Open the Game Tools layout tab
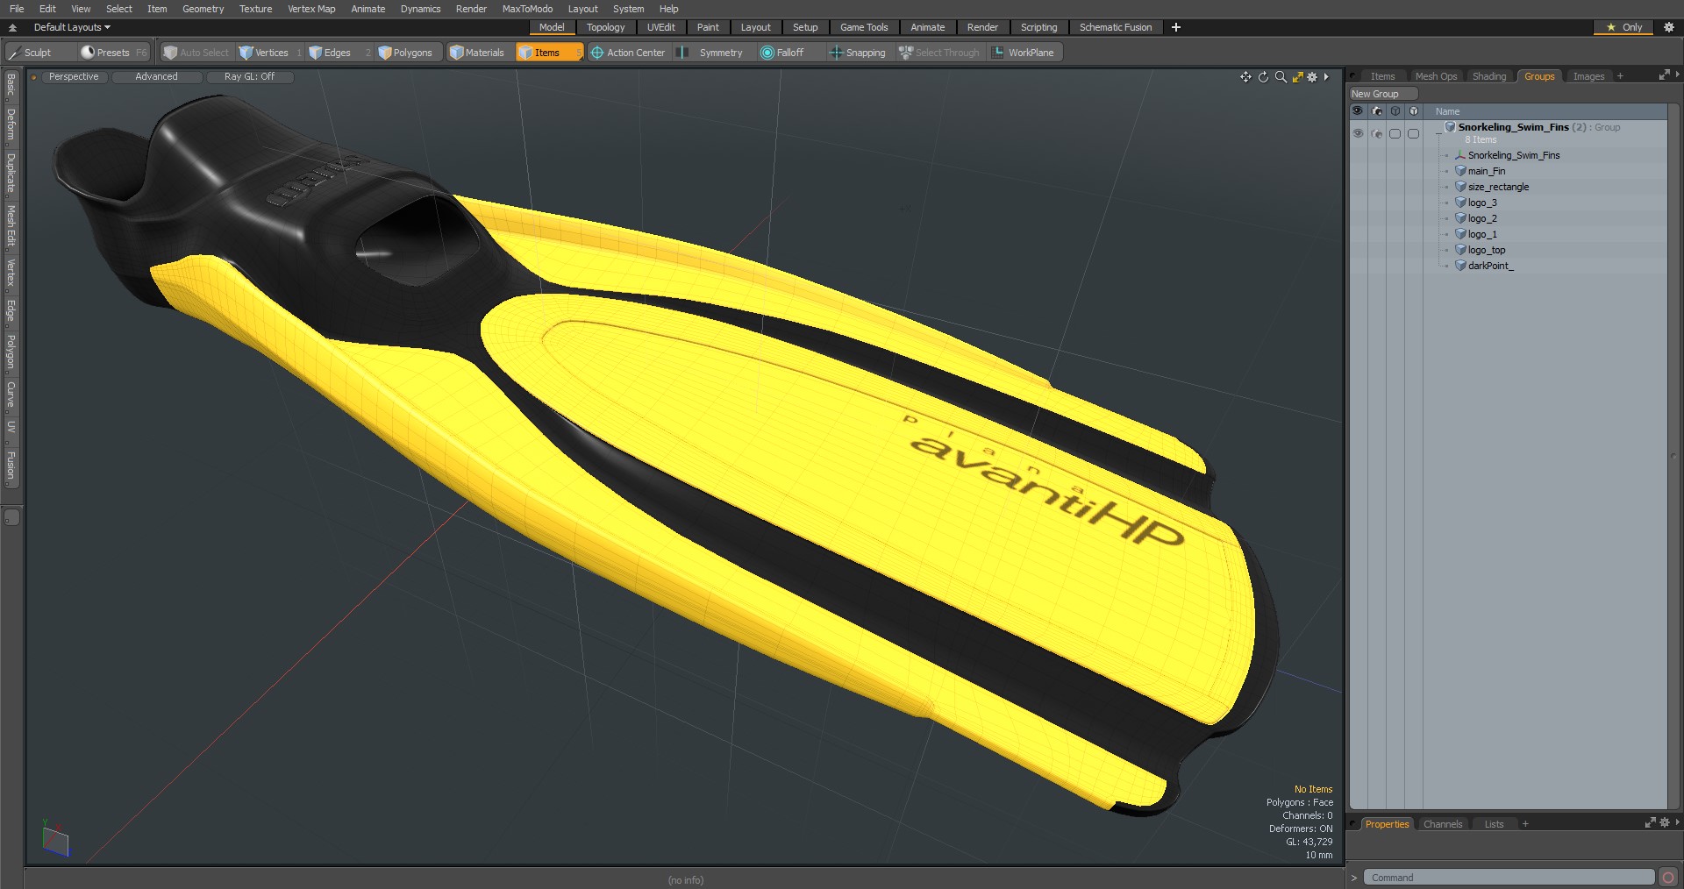 (864, 27)
